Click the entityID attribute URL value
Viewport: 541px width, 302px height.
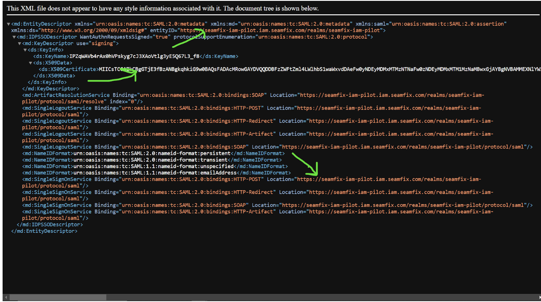pos(281,30)
